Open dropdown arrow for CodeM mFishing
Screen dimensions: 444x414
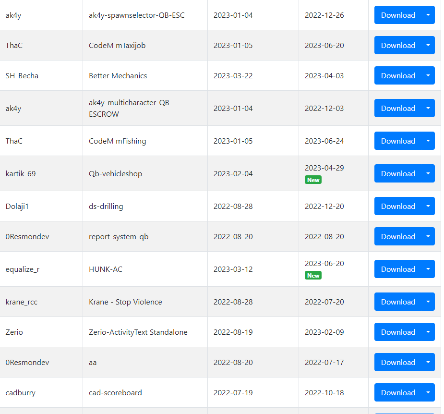(x=428, y=141)
